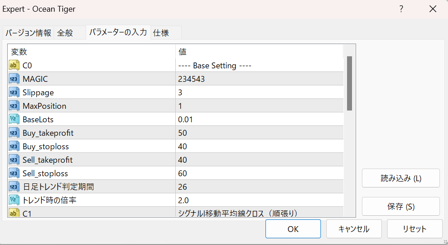Click the double icon beside トレンド時の倍率
The image size is (448, 245).
(14, 200)
